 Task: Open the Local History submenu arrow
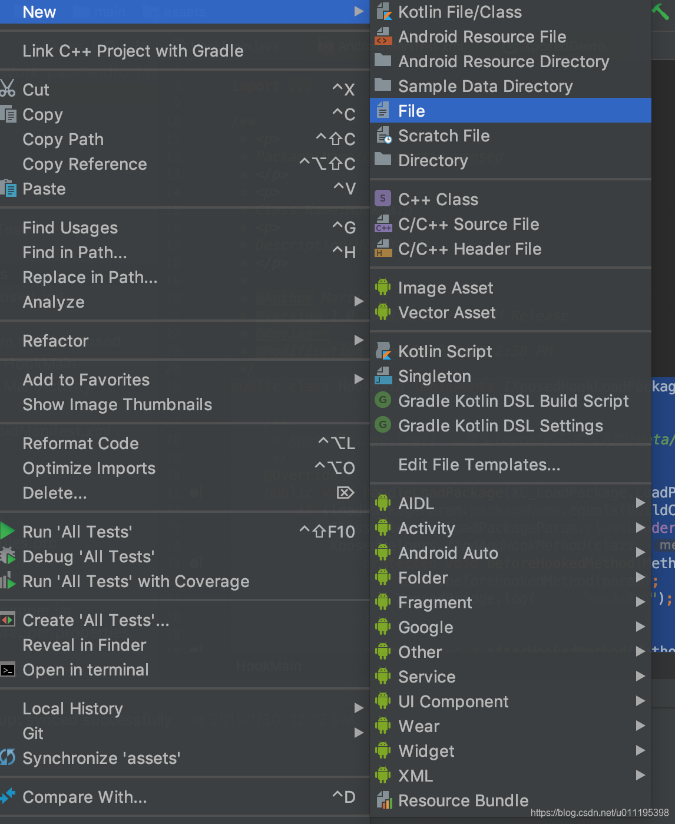tap(359, 708)
